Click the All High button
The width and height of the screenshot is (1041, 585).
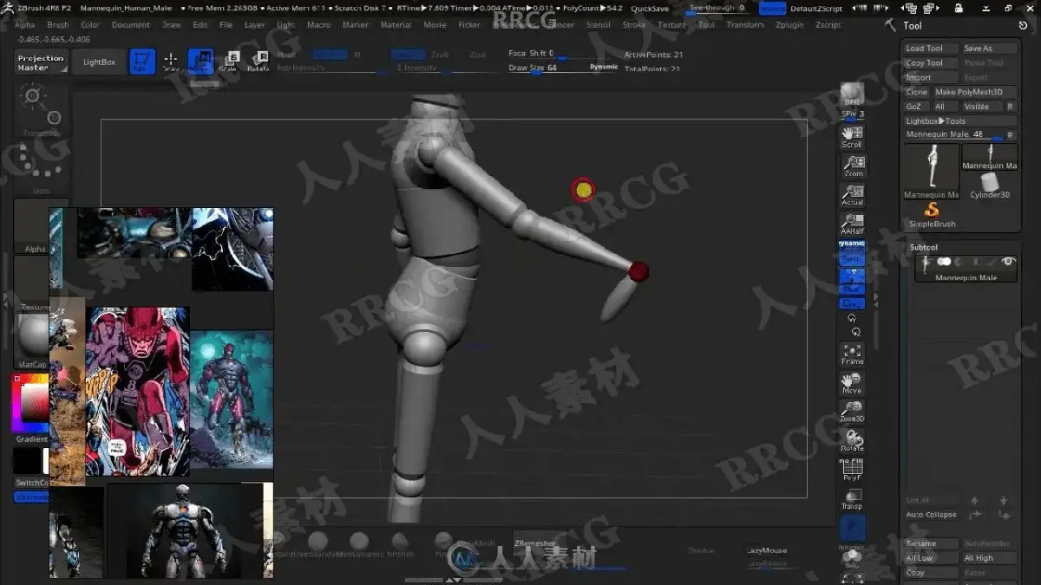click(x=990, y=558)
